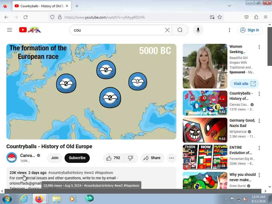Open #countryballsHistory hashtag link

click(x=66, y=173)
